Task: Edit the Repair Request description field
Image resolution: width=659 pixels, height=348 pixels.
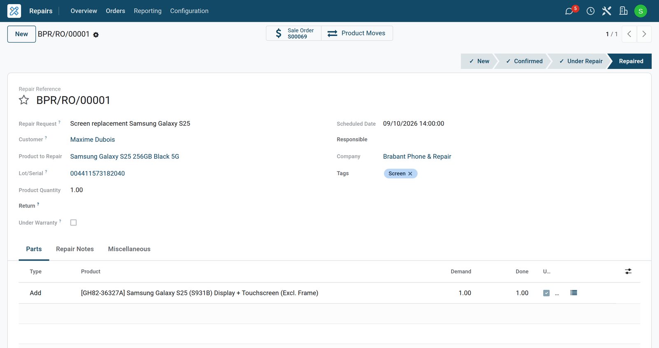Action: point(130,124)
